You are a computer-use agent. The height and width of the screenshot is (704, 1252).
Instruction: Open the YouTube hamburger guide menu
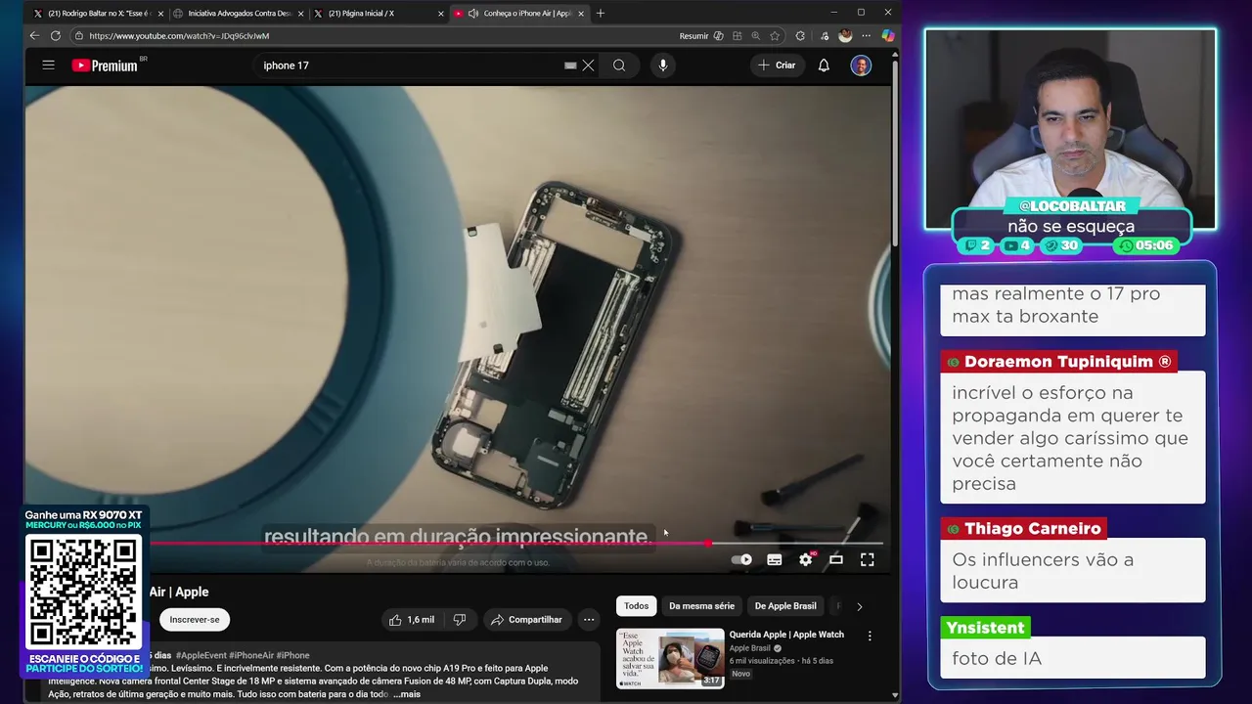coord(48,65)
